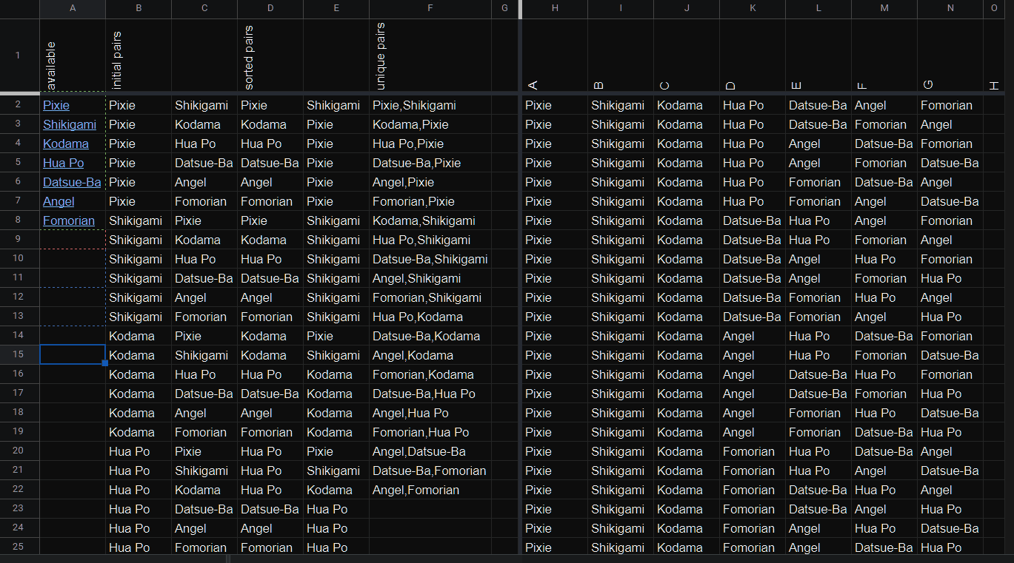This screenshot has width=1014, height=563.
Task: Select empty column G via its header
Action: [504, 8]
